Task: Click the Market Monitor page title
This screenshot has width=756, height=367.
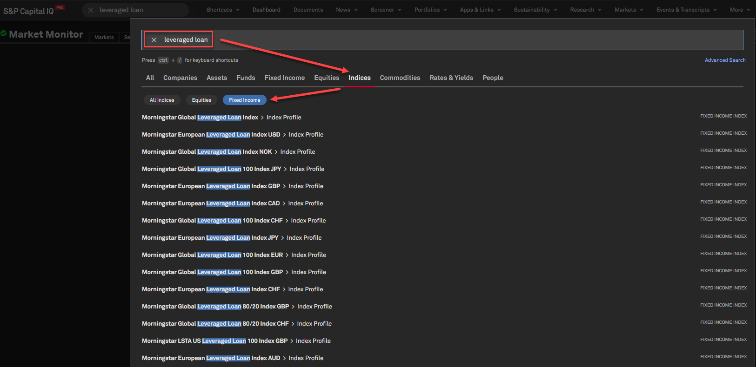Action: coord(46,34)
